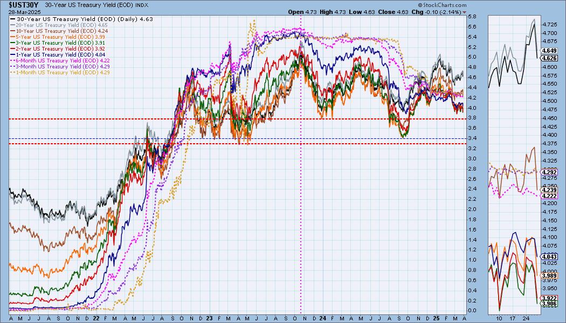This screenshot has width=566, height=323.
Task: Select the 6-Month US Treasury Yield legend entry
Action: point(60,60)
